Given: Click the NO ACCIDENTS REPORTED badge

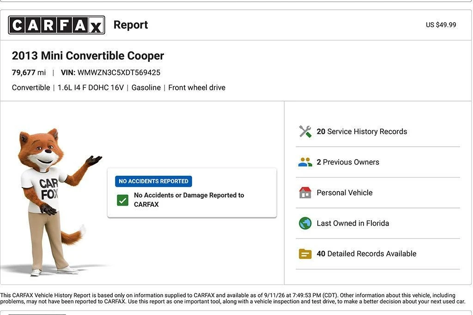Looking at the screenshot, I should (x=153, y=181).
